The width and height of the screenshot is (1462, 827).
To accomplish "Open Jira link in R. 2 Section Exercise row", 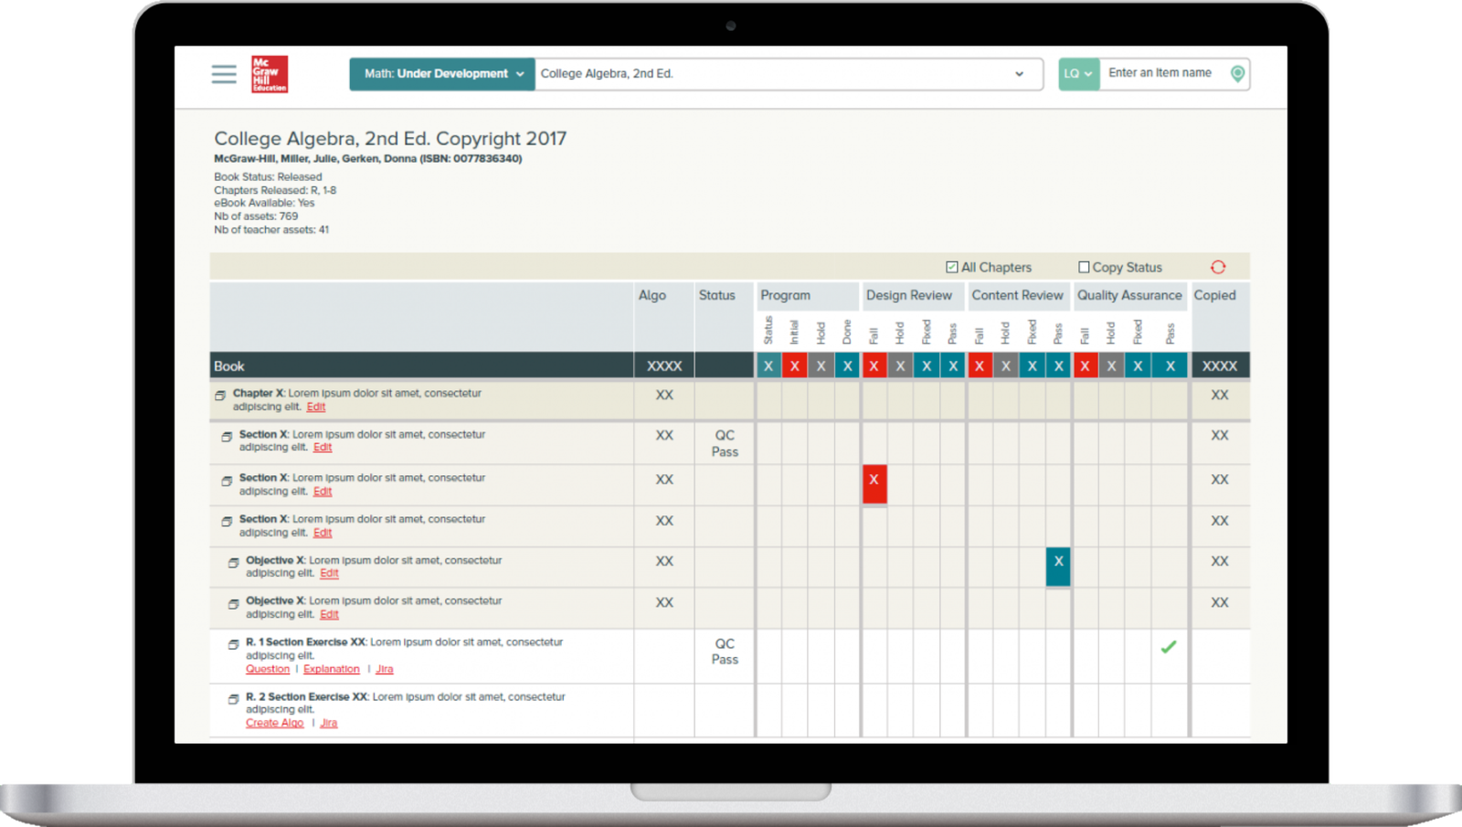I will 329,723.
